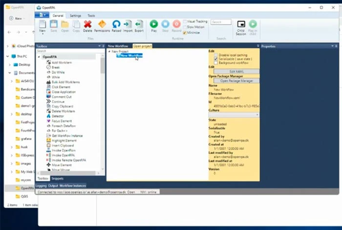Uncheck the Minimize checkbox
The width and height of the screenshot is (342, 230).
(185, 33)
